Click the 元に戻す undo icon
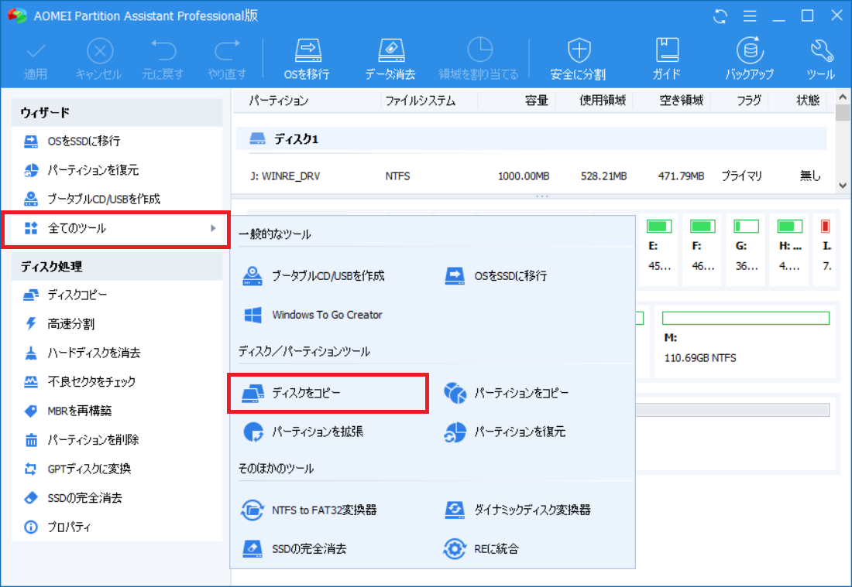The width and height of the screenshot is (852, 587). [163, 59]
